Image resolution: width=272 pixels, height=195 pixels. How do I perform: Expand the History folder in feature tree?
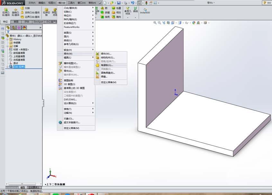click(x=7, y=39)
